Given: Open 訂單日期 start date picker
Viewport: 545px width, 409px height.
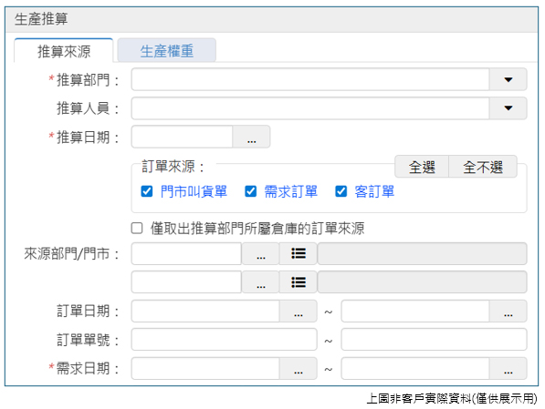Looking at the screenshot, I should pyautogui.click(x=299, y=311).
